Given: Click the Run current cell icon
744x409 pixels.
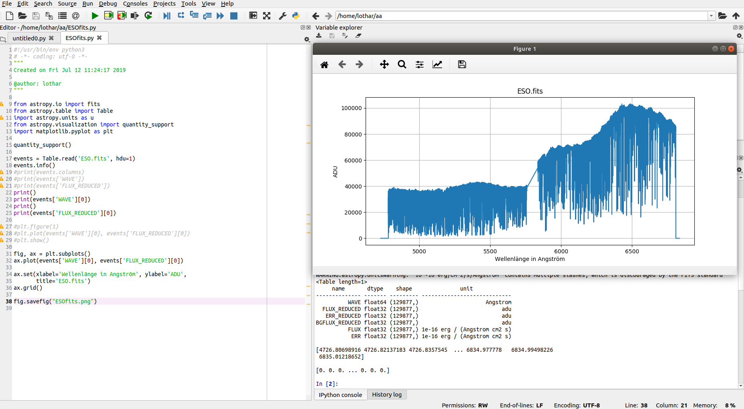Looking at the screenshot, I should tap(109, 16).
